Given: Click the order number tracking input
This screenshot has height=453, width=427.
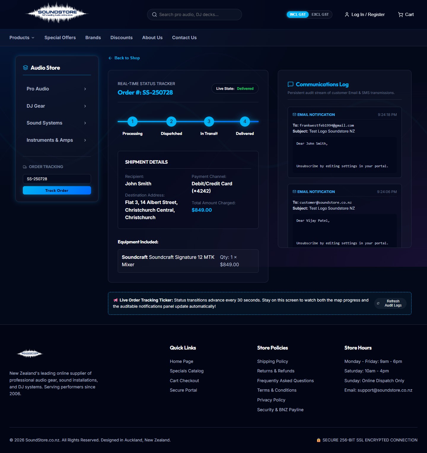Looking at the screenshot, I should tap(57, 179).
